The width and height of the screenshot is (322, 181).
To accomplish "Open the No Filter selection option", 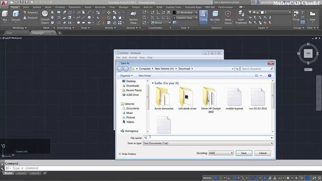I will click(215, 16).
